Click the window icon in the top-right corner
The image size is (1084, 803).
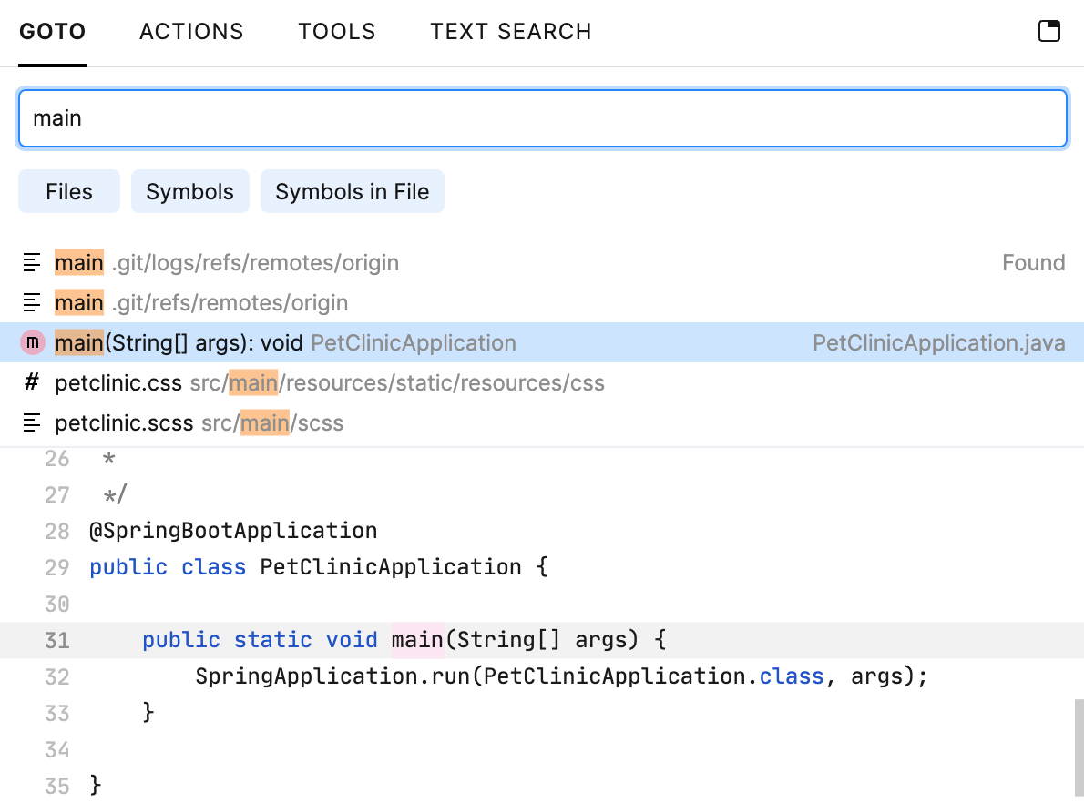[x=1049, y=30]
